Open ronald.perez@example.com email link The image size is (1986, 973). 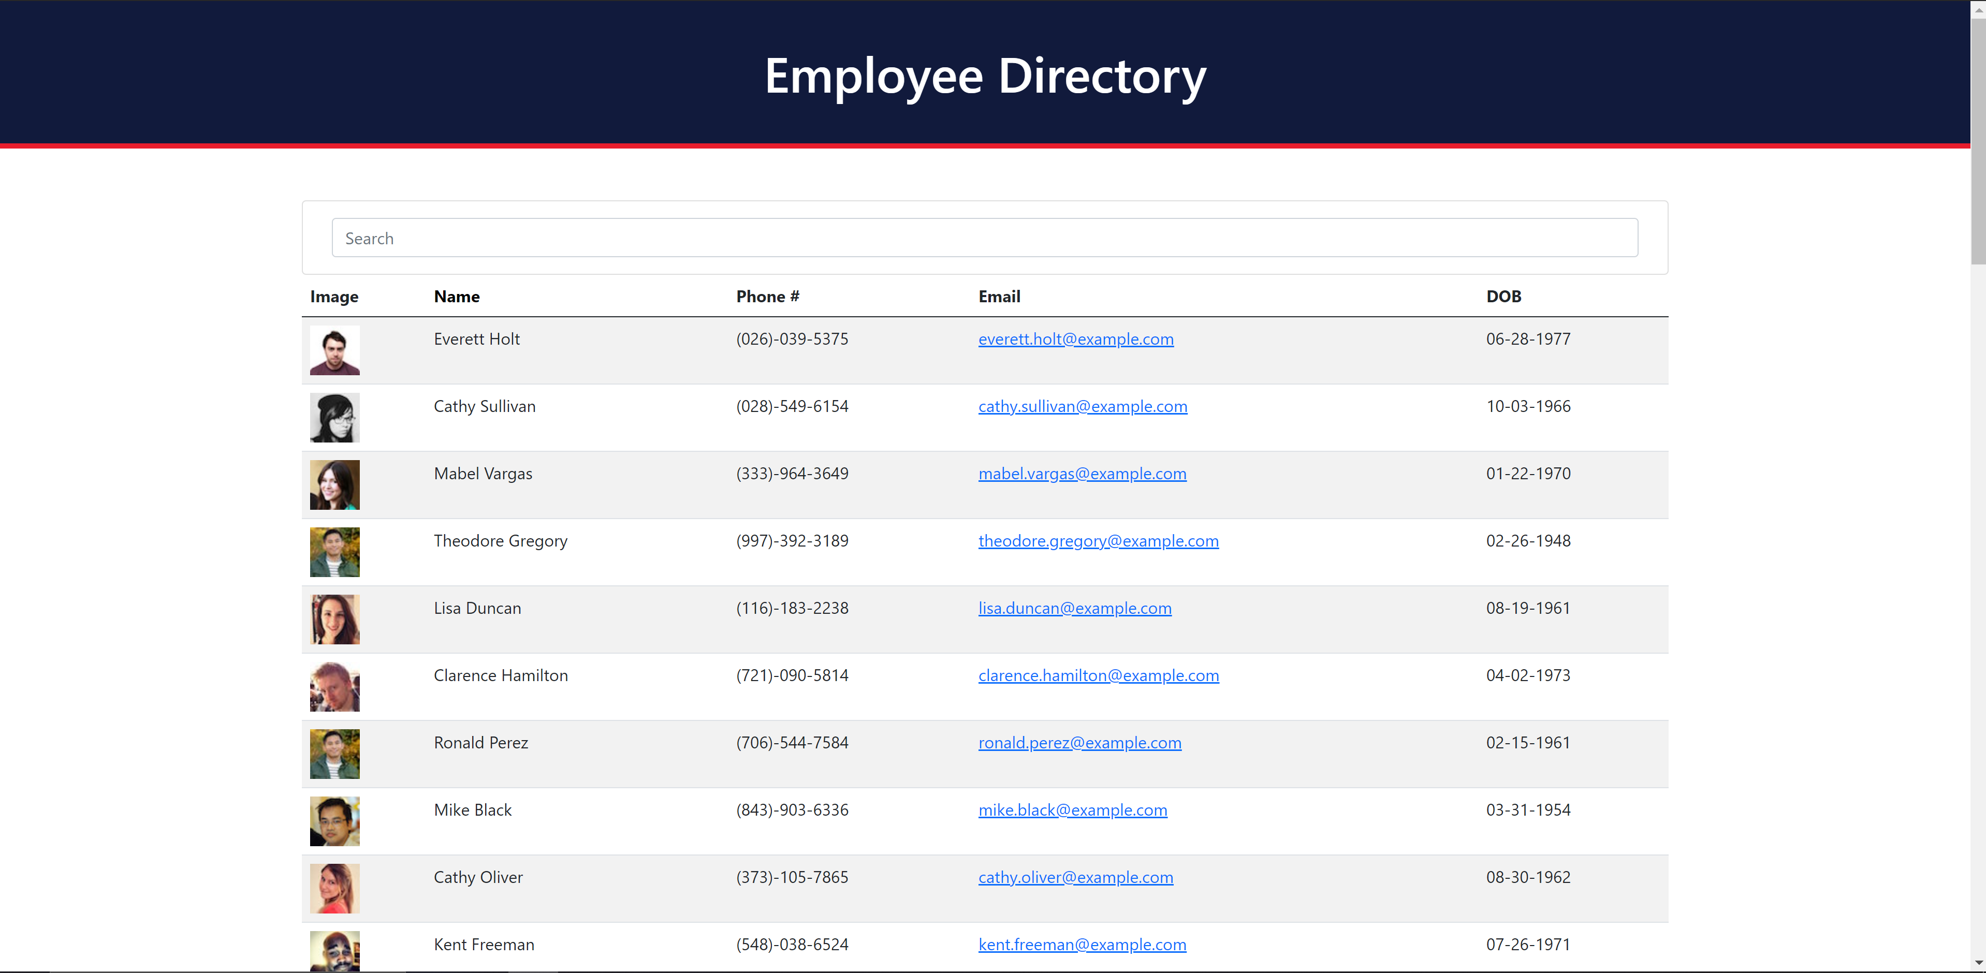(1079, 743)
